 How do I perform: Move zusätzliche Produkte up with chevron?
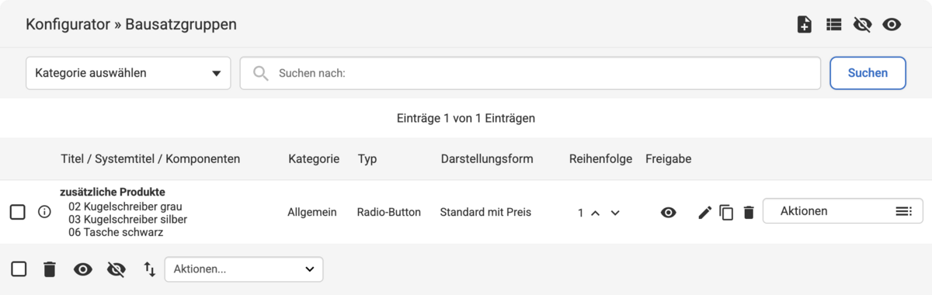[595, 213]
